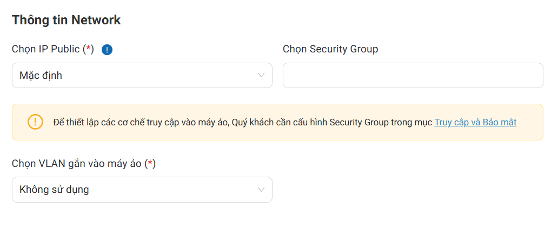Focus the Chọn Security Group input field

(x=413, y=75)
